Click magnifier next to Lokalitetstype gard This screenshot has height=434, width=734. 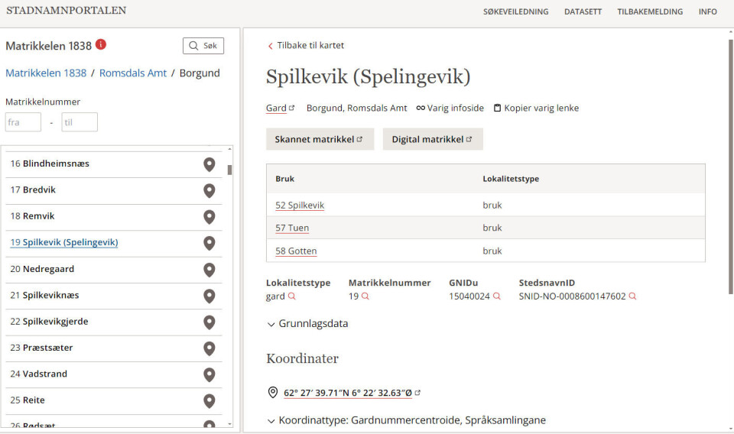(291, 296)
